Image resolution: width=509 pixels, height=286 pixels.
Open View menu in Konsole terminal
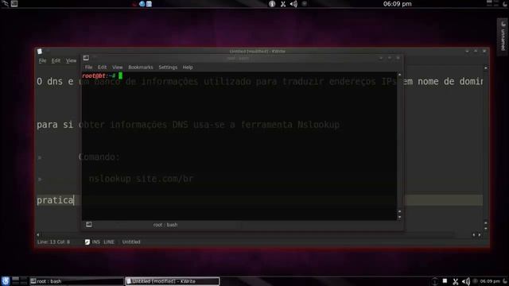118,67
